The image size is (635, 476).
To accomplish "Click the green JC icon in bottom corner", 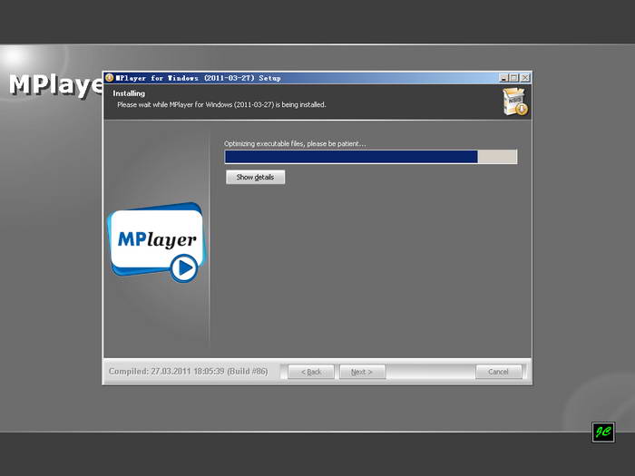I will (x=603, y=432).
